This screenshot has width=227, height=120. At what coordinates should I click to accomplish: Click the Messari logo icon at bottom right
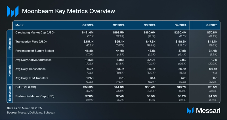coord(190,111)
